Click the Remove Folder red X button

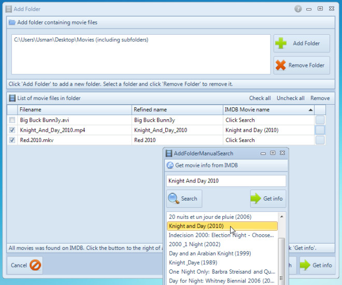tap(302, 65)
